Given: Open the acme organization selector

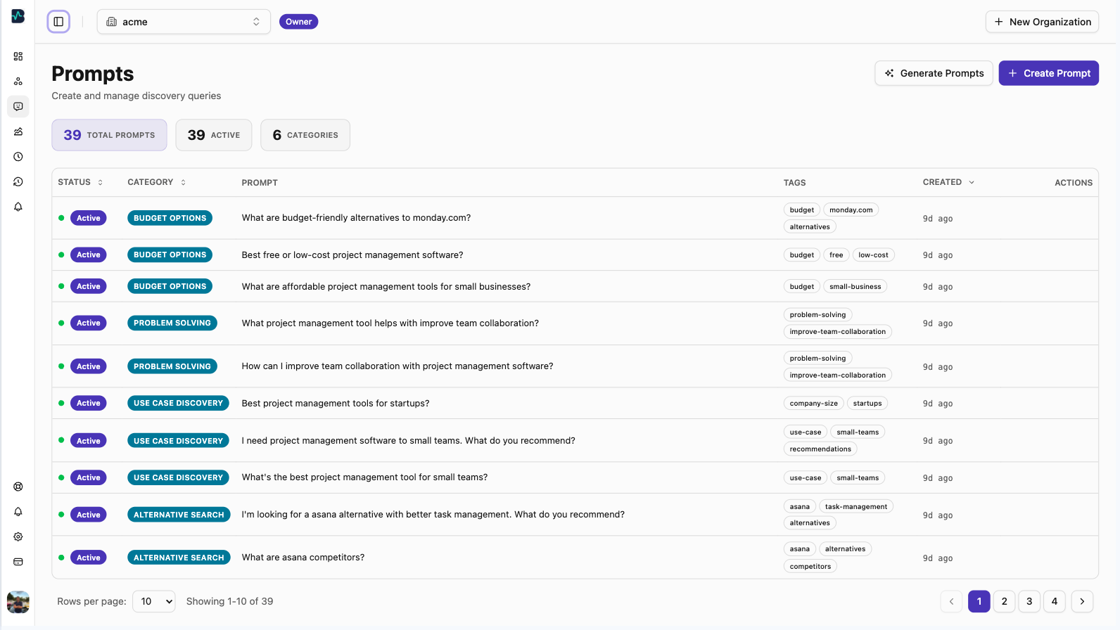Looking at the screenshot, I should (x=184, y=22).
